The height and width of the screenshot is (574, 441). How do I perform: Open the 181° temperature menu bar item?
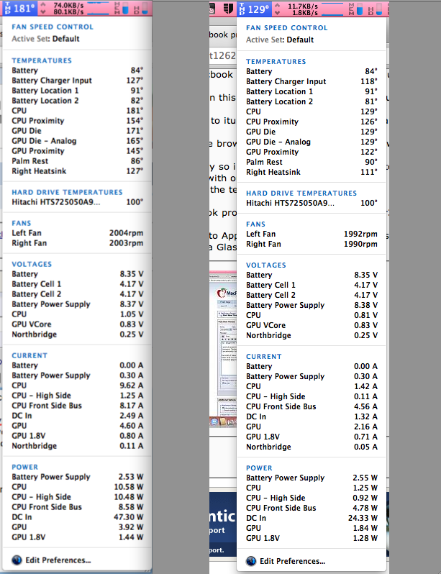click(x=19, y=8)
